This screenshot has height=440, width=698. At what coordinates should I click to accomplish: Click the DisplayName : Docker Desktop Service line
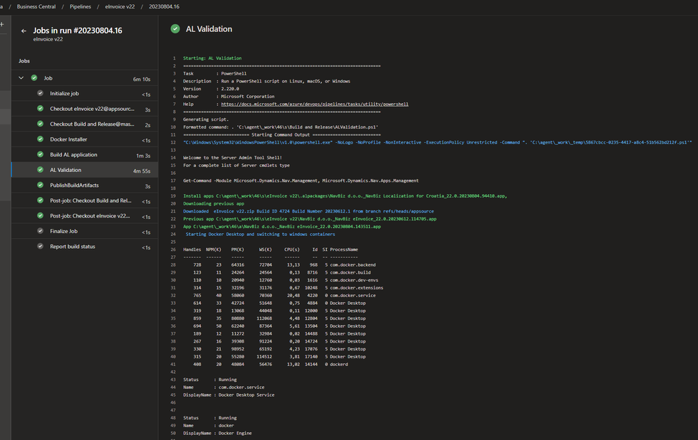(x=229, y=395)
